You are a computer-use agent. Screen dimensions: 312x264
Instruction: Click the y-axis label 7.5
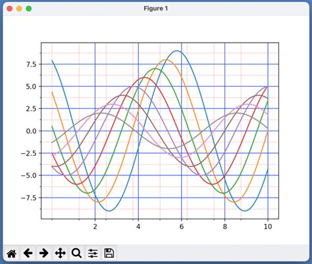pyautogui.click(x=32, y=64)
